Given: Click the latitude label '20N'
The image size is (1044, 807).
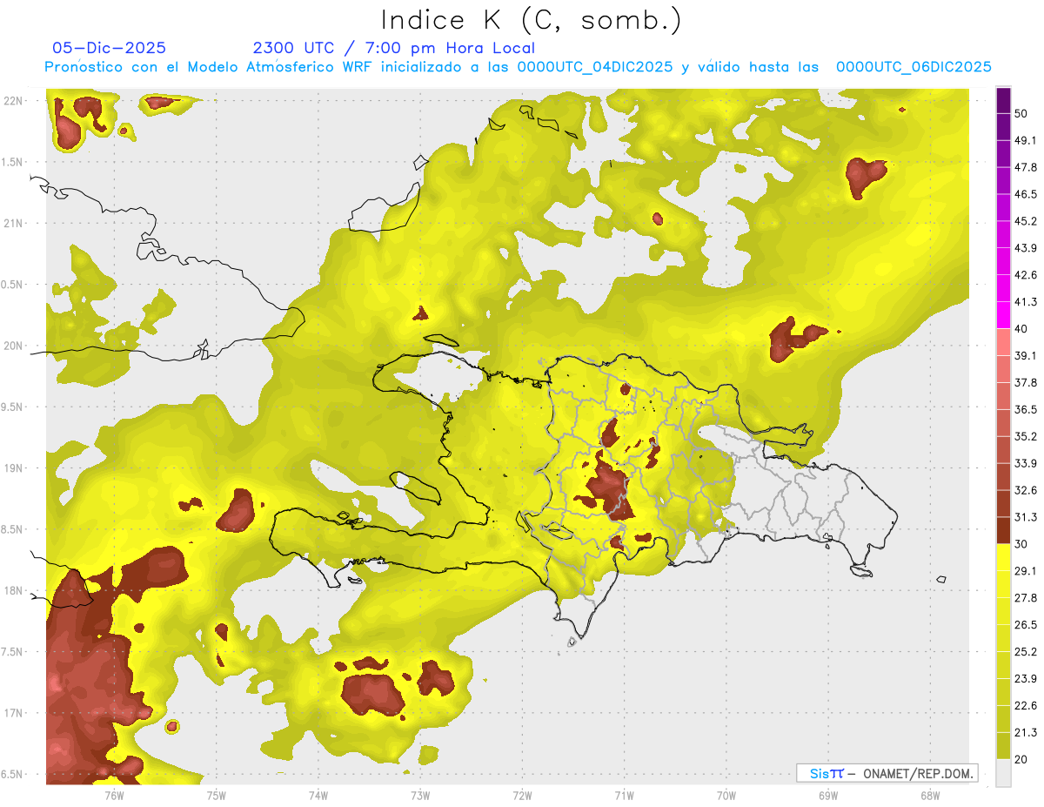Looking at the screenshot, I should tap(14, 346).
